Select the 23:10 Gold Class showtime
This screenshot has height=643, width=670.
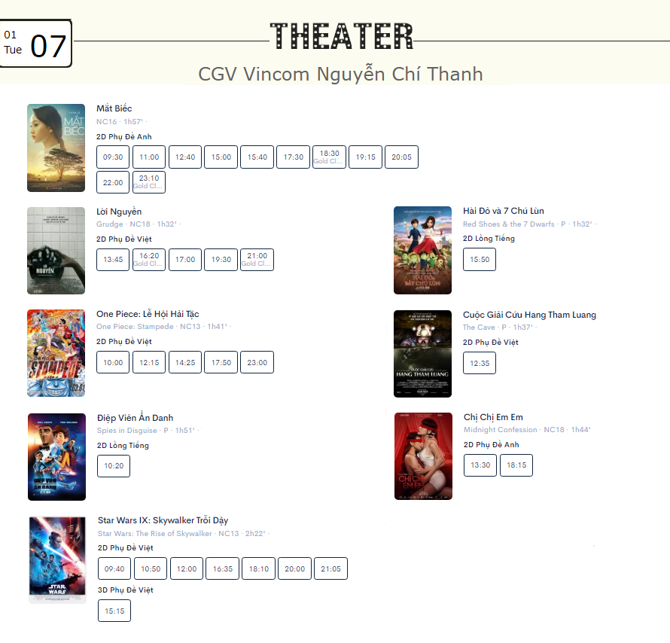(x=149, y=182)
